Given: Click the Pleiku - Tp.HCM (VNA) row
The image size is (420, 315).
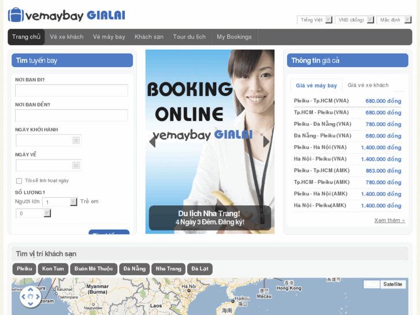Looking at the screenshot, I should (x=347, y=101).
